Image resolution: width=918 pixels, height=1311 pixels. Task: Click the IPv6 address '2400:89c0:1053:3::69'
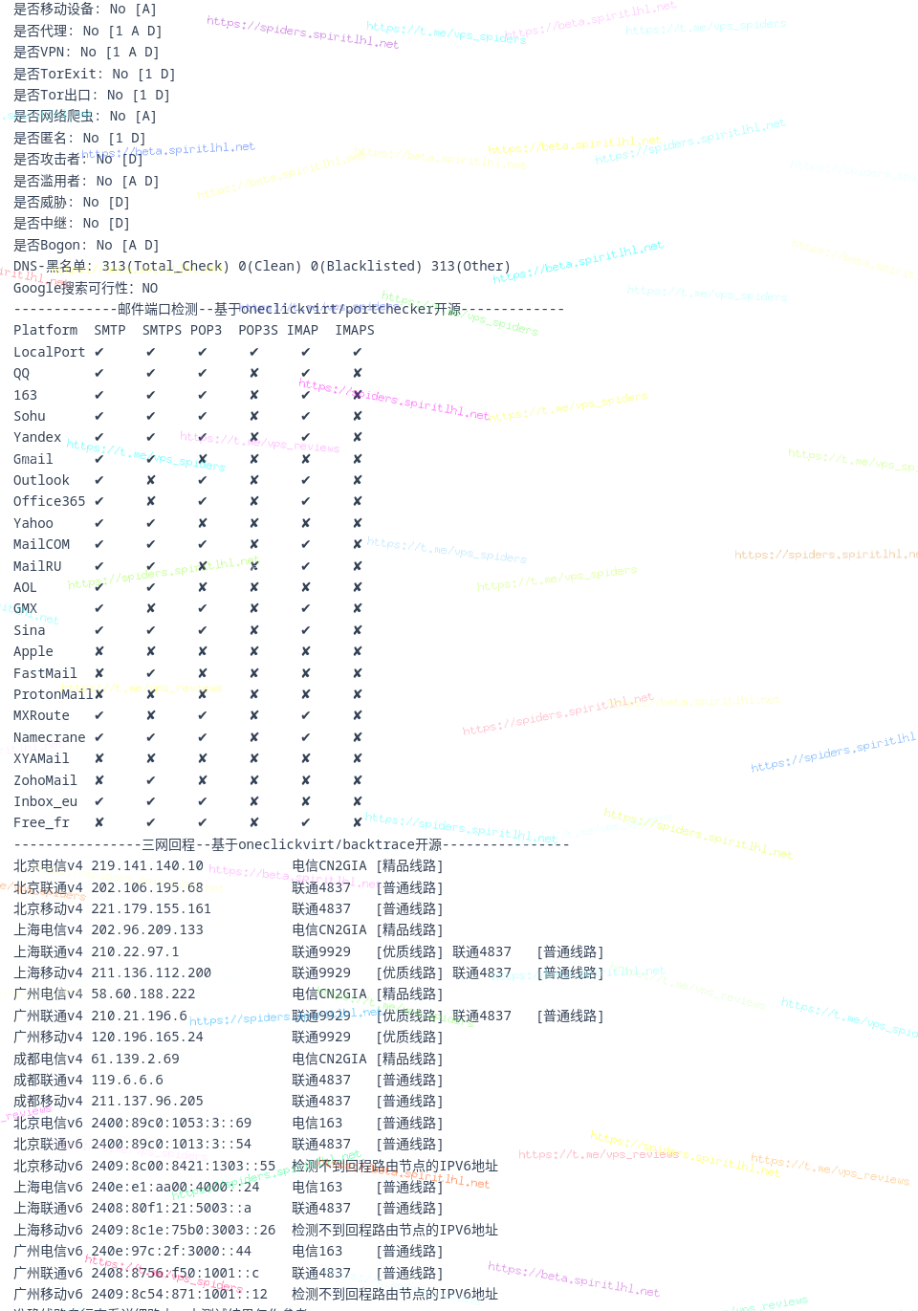[x=171, y=1124]
